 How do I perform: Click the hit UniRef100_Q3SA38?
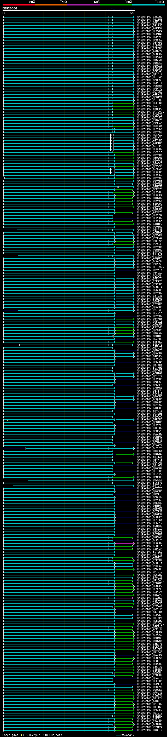tap(150, 230)
